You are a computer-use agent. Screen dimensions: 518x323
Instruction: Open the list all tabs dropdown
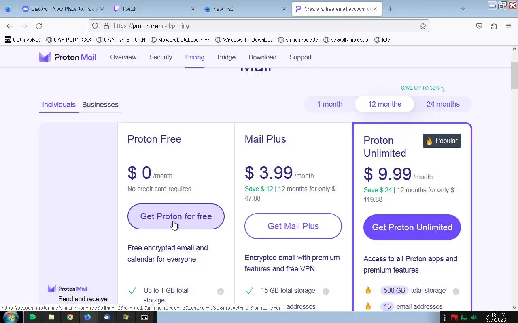(463, 9)
